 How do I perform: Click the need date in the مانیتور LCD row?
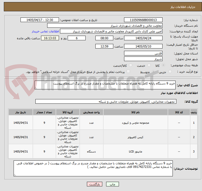click(21, 151)
